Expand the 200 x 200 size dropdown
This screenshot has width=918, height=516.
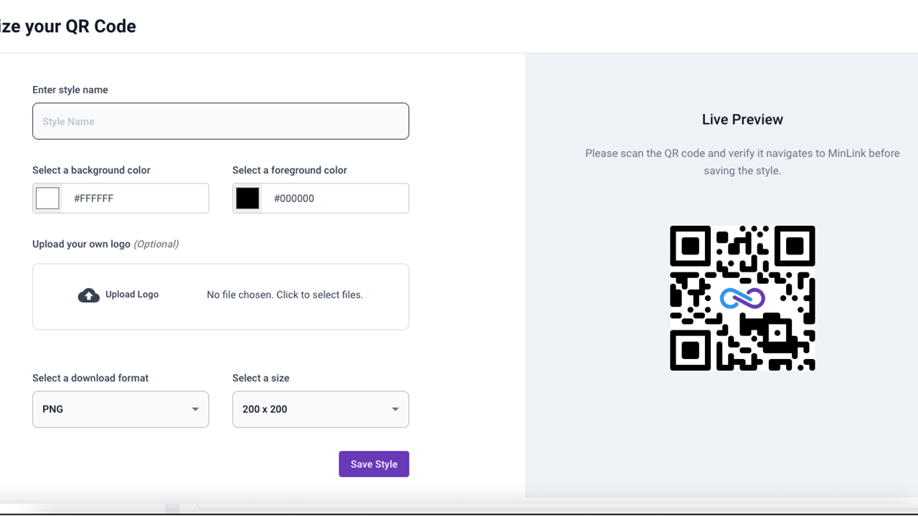(321, 409)
